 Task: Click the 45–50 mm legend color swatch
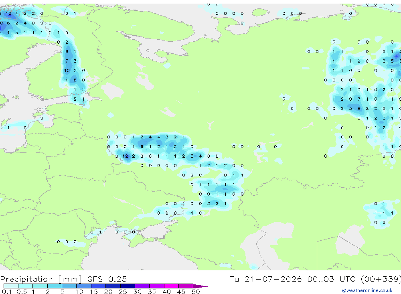(186, 286)
